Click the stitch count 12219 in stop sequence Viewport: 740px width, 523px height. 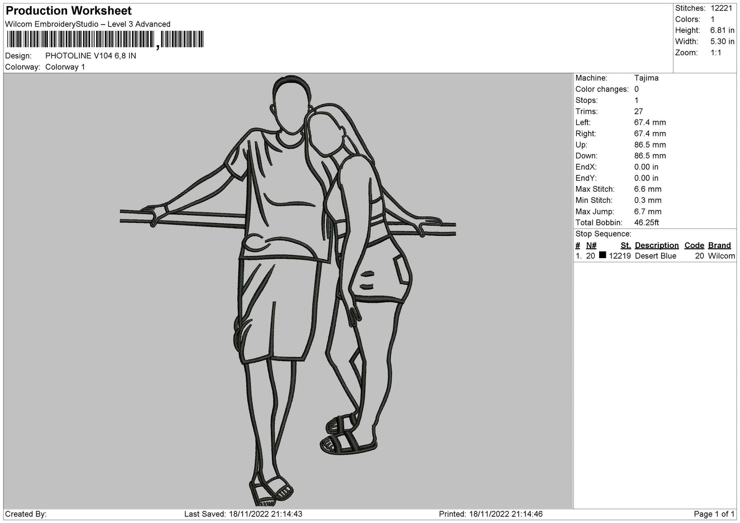(x=620, y=256)
